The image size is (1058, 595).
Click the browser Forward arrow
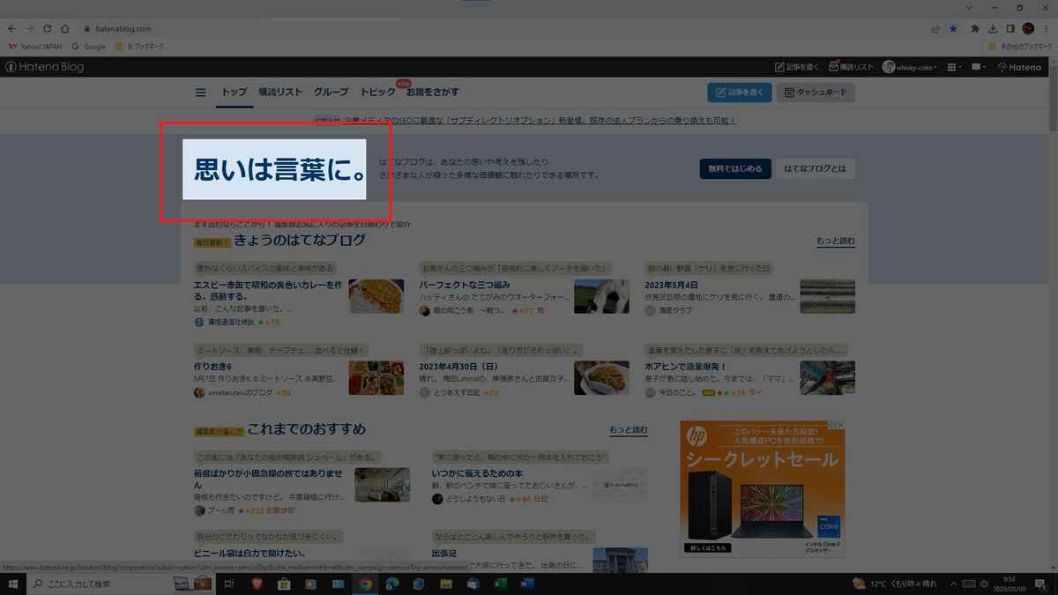point(29,28)
